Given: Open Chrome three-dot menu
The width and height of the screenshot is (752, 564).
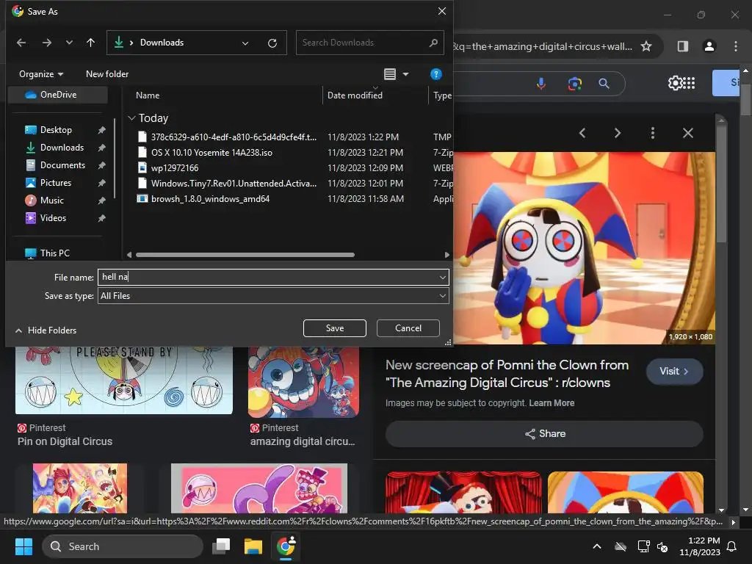Looking at the screenshot, I should pyautogui.click(x=736, y=46).
